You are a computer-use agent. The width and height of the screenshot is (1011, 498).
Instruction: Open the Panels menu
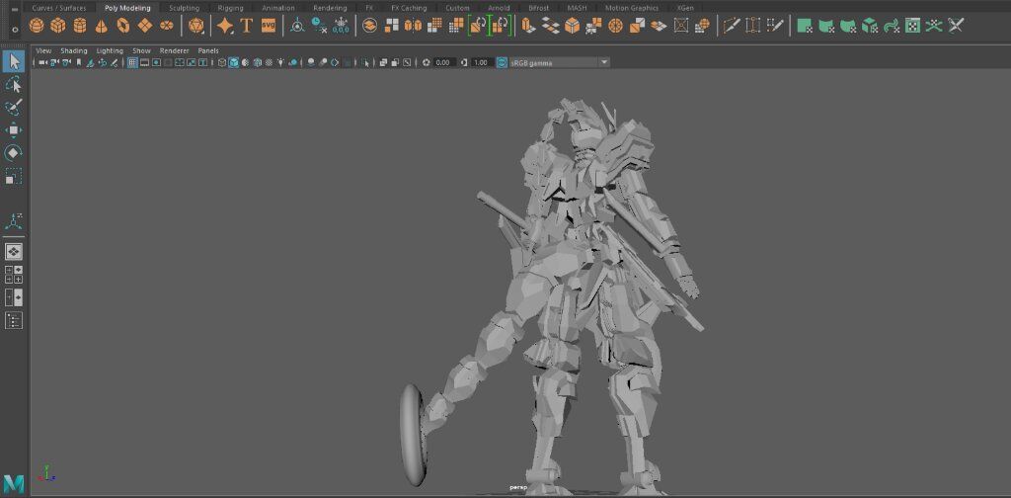point(208,50)
